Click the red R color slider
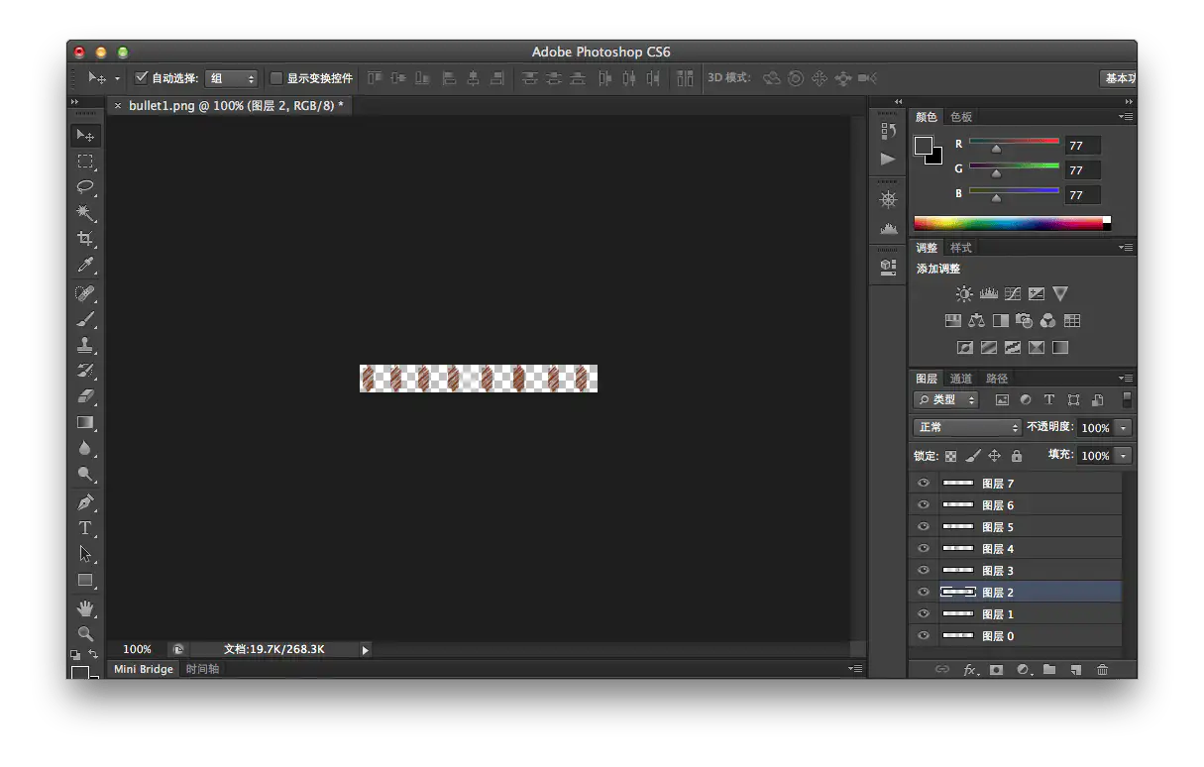The height and width of the screenshot is (767, 1204). click(x=1014, y=142)
